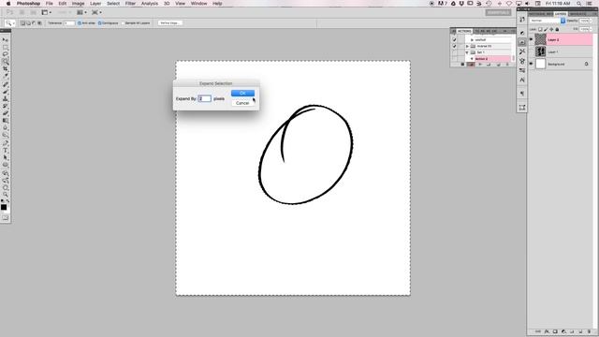The image size is (599, 337).
Task: Click the Intersect with selection icon
Action: 39,23
